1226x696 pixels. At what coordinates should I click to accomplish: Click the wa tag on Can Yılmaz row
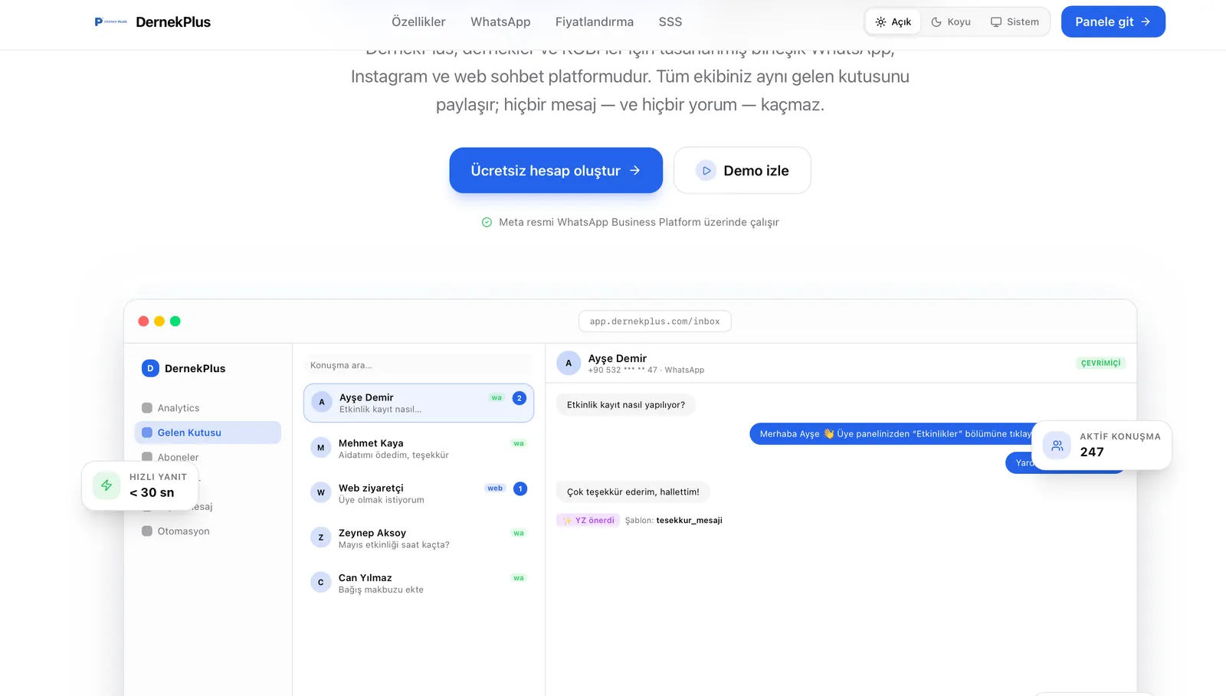point(519,578)
